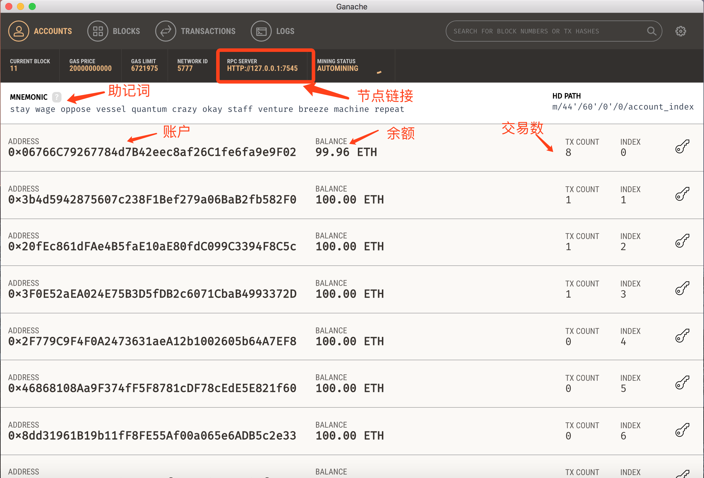Select address 0x20fEc861dFAe4B5faE10aE80fdC099C3394F8C5c
This screenshot has width=704, height=478.
coord(152,247)
